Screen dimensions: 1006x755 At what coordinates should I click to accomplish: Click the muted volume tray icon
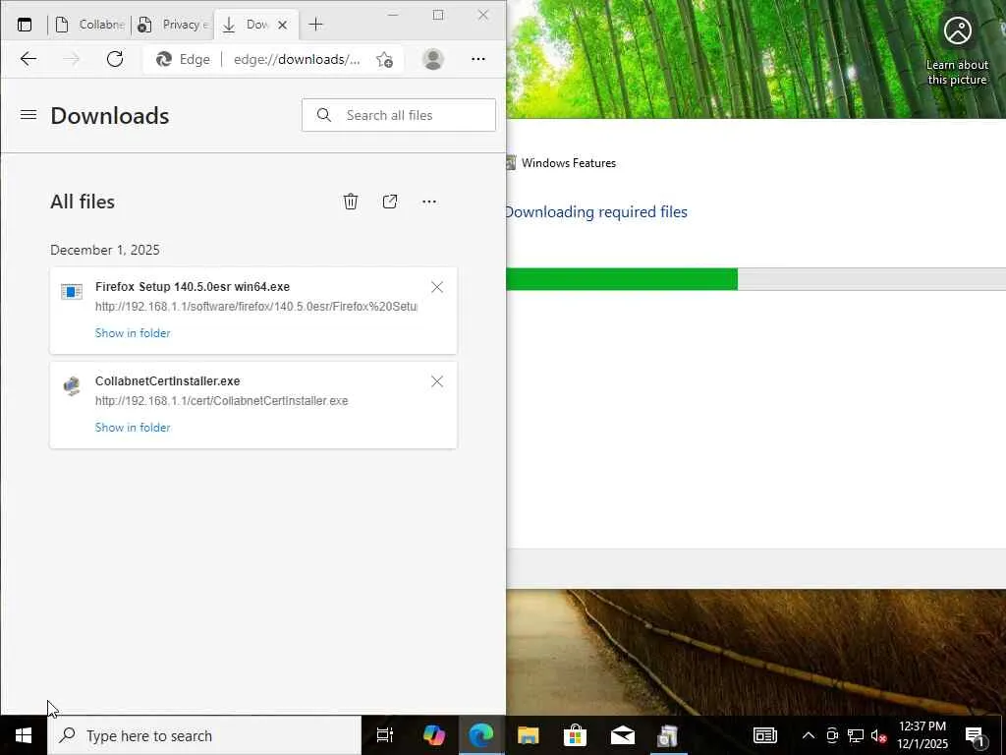point(879,735)
